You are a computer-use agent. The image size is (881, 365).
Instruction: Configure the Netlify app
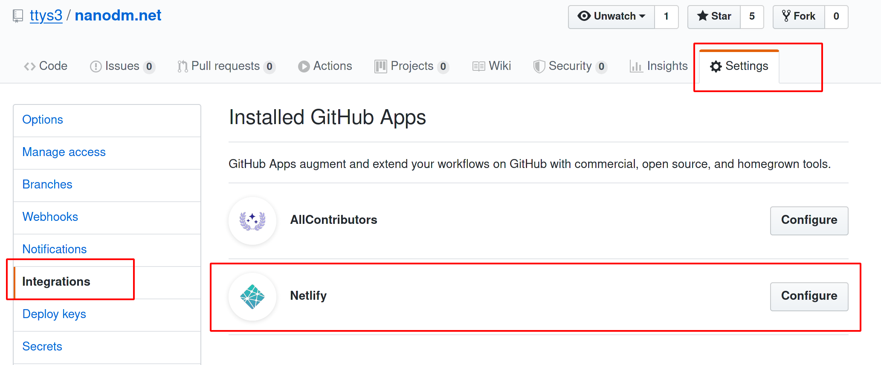pyautogui.click(x=809, y=296)
